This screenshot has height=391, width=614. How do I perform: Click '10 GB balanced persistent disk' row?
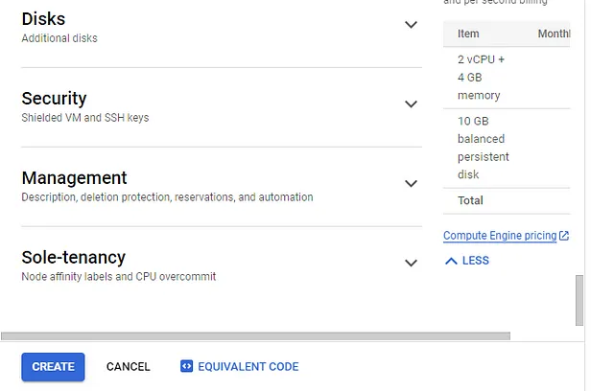507,149
